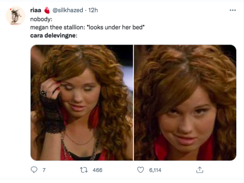The width and height of the screenshot is (244, 183).
Task: Open the share tweet icon
Action: click(200, 170)
